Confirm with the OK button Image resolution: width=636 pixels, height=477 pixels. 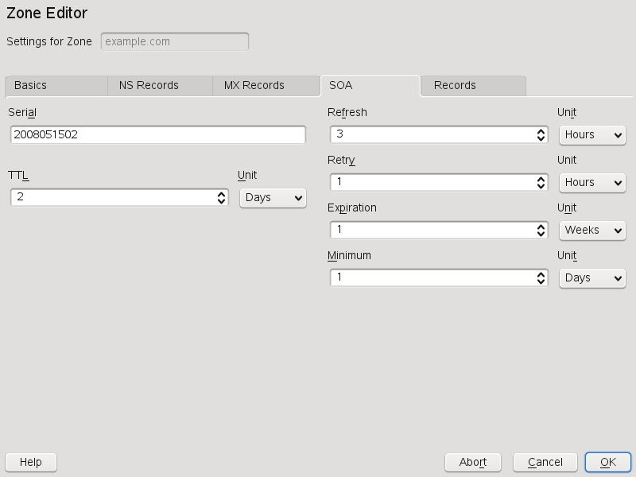(x=608, y=462)
